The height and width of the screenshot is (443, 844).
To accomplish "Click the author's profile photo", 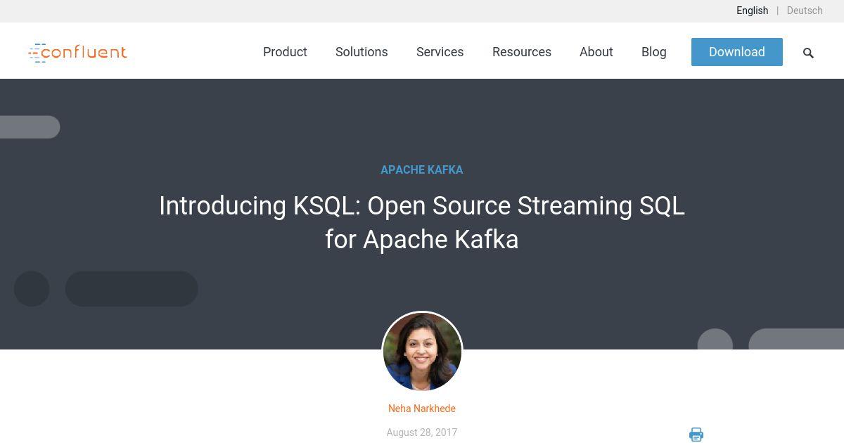I will click(422, 352).
